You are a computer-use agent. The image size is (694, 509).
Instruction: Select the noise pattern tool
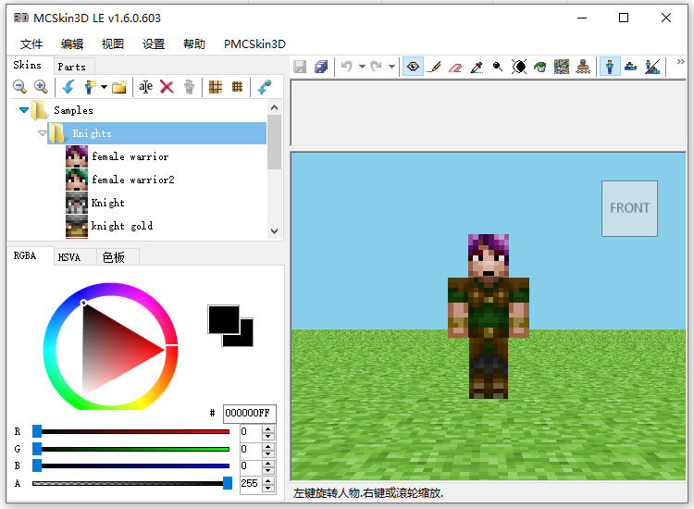point(562,67)
